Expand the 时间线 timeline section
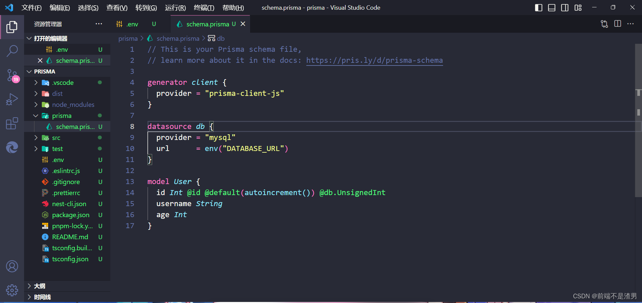Viewport: 642px width, 303px height. [67, 297]
